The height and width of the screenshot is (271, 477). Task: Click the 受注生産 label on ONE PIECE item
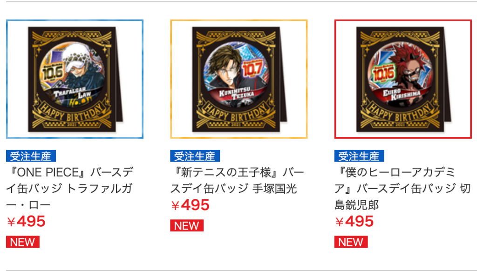[31, 156]
